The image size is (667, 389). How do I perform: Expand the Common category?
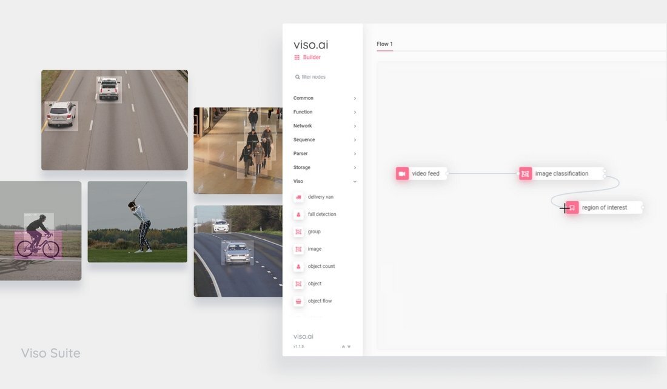(x=303, y=98)
